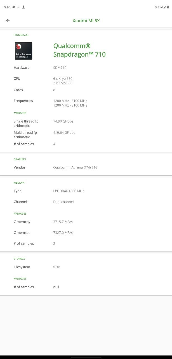Select the GRAPHICS section header

point(20,159)
